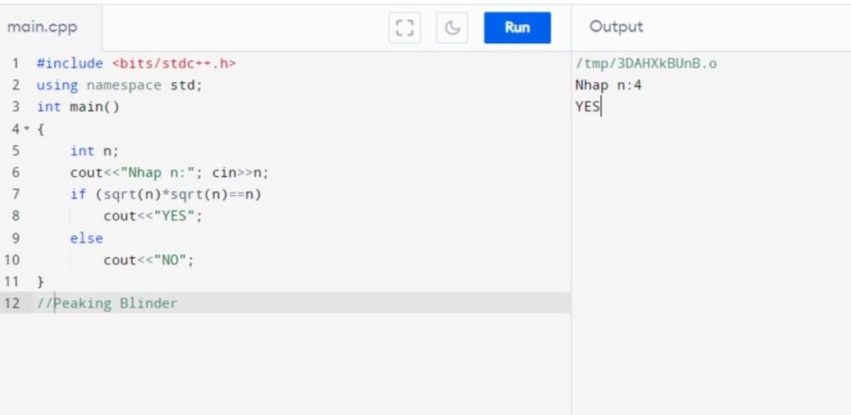This screenshot has height=415, width=851.
Task: Toggle dark mode with moon icon
Action: [x=452, y=27]
